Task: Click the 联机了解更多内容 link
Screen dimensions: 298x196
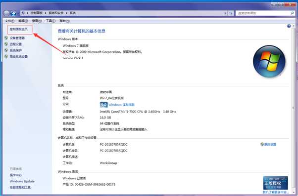Action: tap(276, 192)
